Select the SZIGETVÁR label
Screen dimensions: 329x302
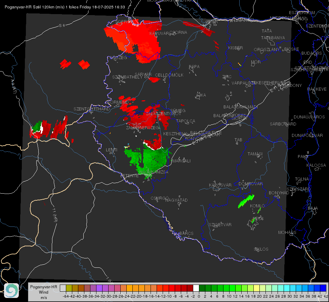[220, 225]
